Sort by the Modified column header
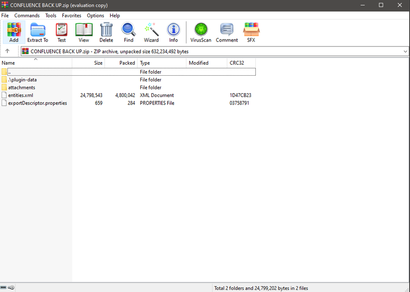The image size is (410, 292). (x=206, y=63)
